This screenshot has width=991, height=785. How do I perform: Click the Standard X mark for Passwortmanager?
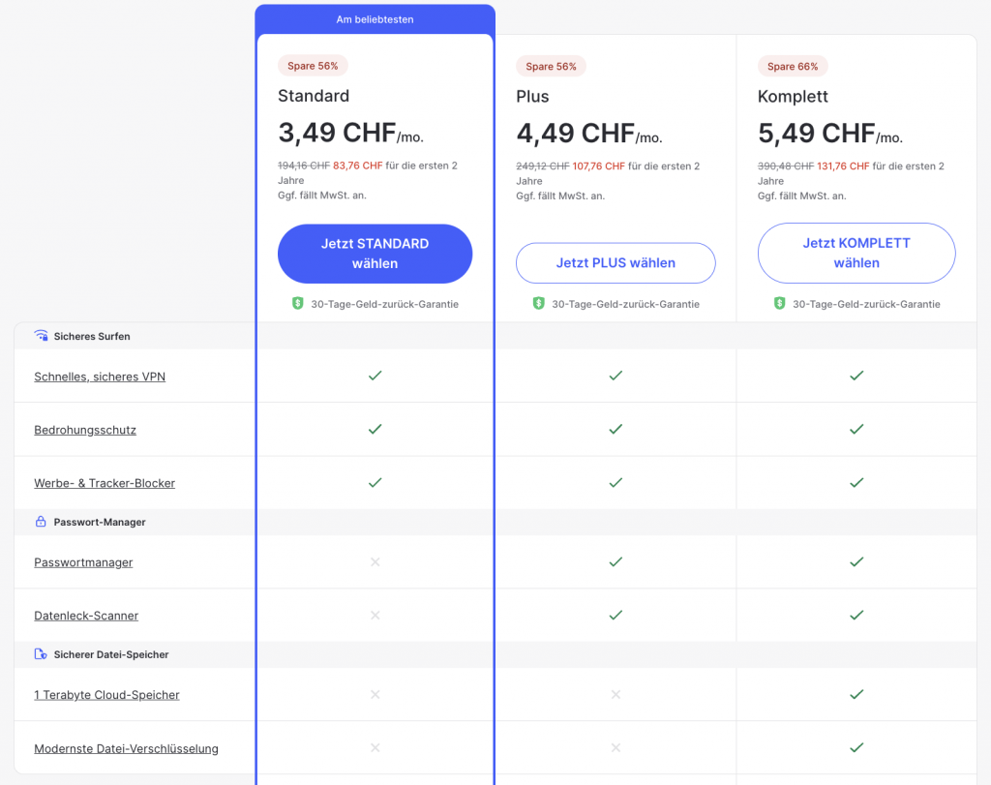[x=375, y=561]
